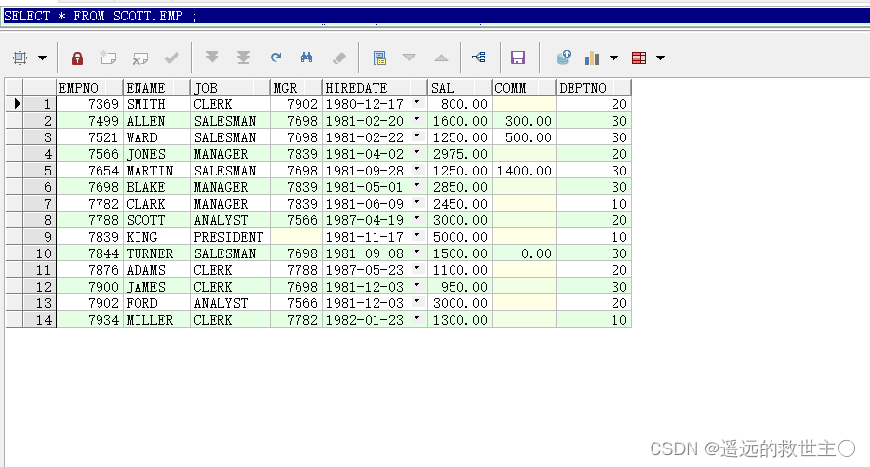
Task: Click the DEPTNO column header
Action: [x=593, y=88]
